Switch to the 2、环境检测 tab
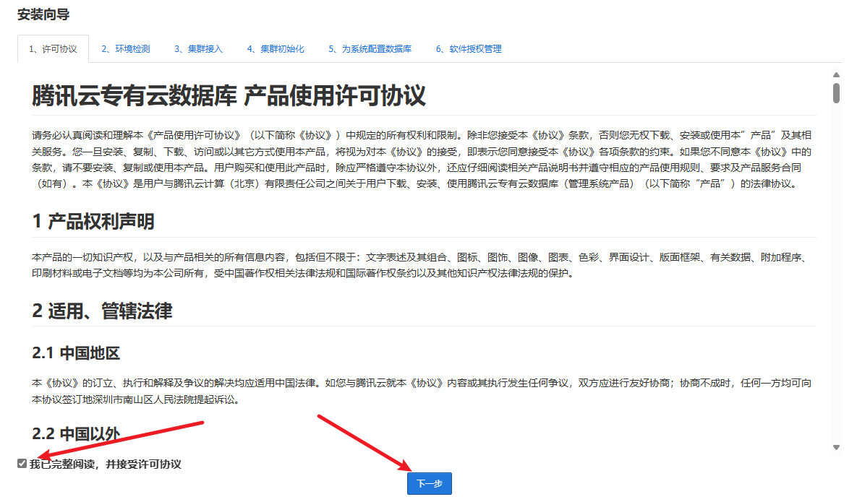This screenshot has width=857, height=502. pyautogui.click(x=126, y=49)
